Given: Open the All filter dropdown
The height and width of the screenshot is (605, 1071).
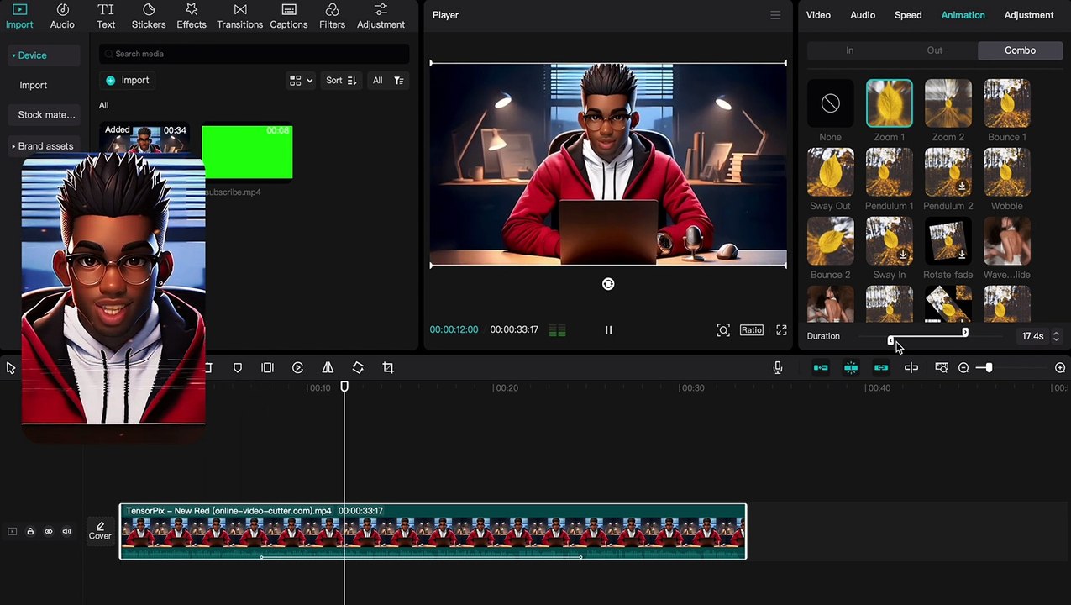Looking at the screenshot, I should 388,81.
